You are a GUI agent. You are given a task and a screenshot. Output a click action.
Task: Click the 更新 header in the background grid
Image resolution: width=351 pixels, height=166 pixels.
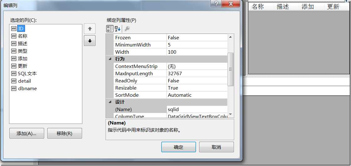pyautogui.click(x=333, y=7)
